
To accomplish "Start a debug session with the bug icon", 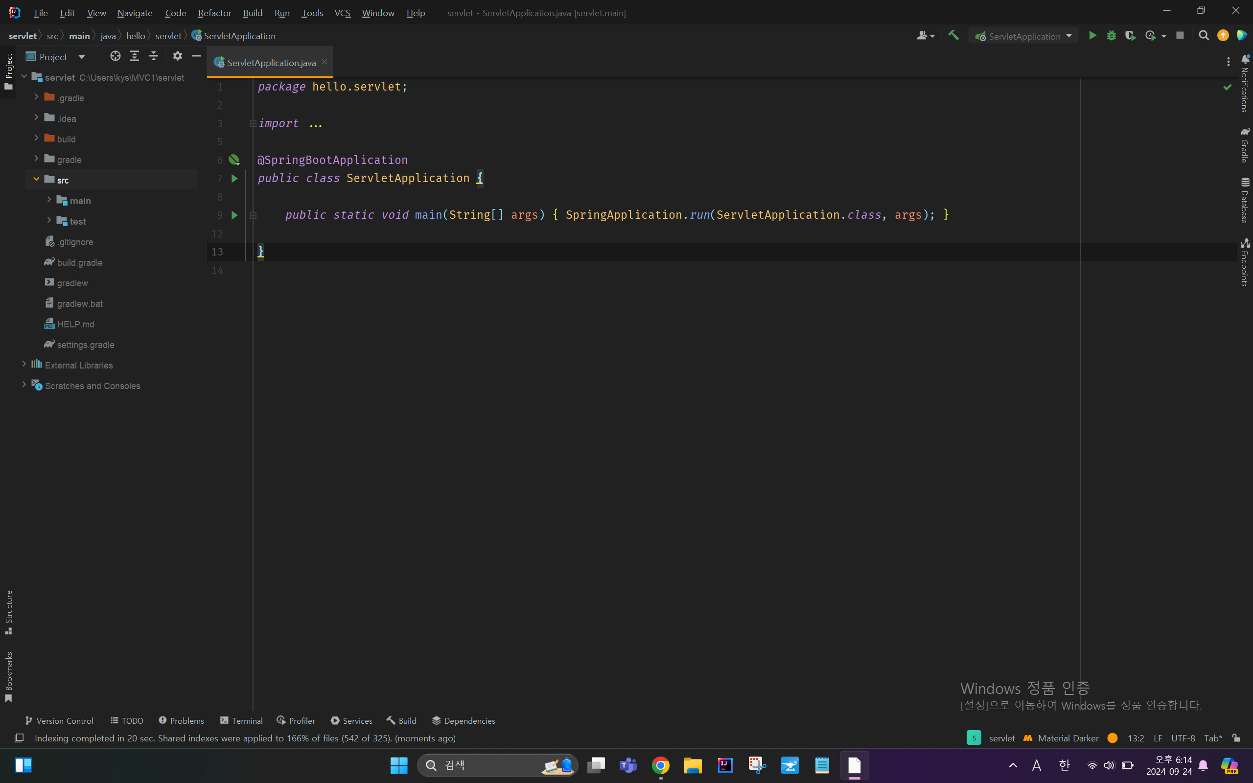I will [x=1111, y=36].
